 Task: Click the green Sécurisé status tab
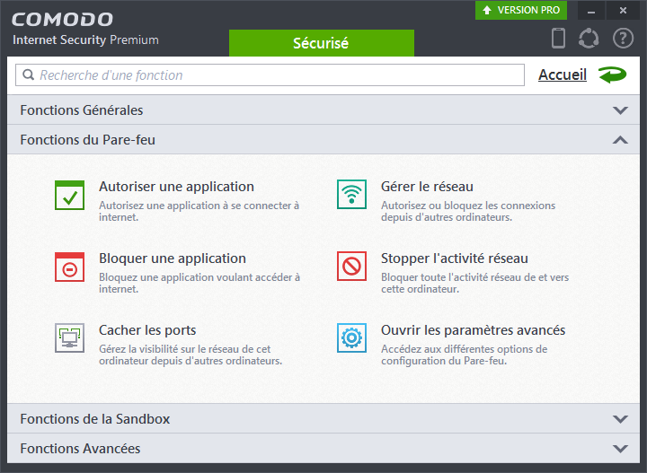coord(322,43)
